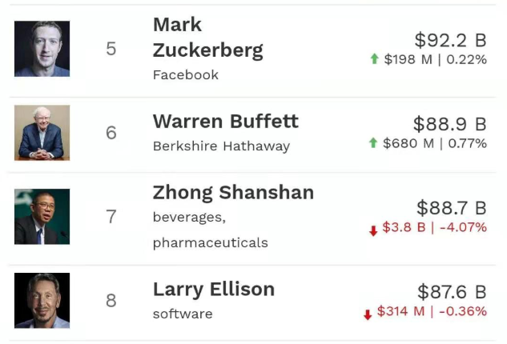
Task: Click red down arrow beside $3.8 B
Action: pos(373,230)
